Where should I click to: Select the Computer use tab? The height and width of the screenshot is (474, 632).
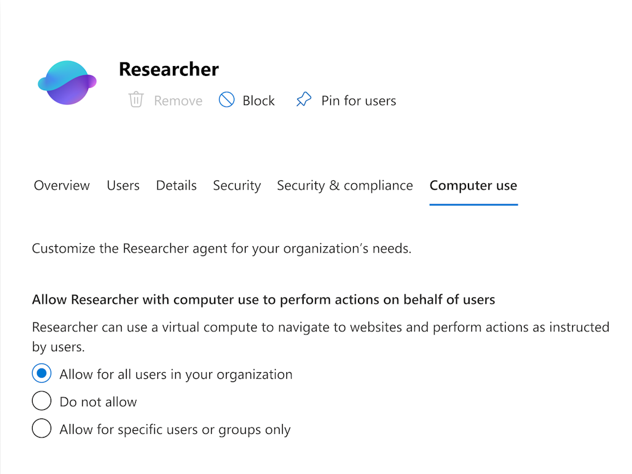[x=473, y=185]
